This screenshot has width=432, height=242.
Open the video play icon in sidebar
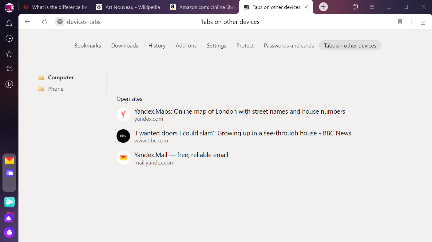(9, 84)
